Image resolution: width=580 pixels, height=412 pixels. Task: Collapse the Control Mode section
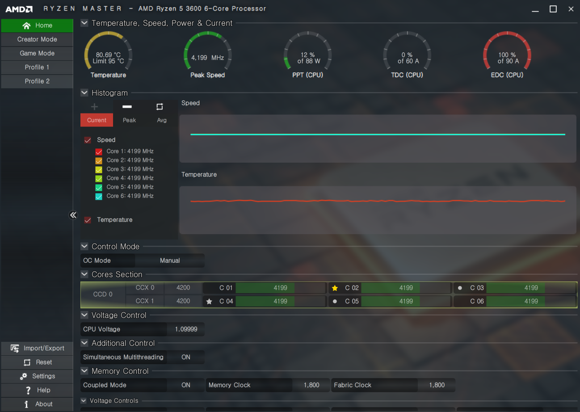click(84, 246)
